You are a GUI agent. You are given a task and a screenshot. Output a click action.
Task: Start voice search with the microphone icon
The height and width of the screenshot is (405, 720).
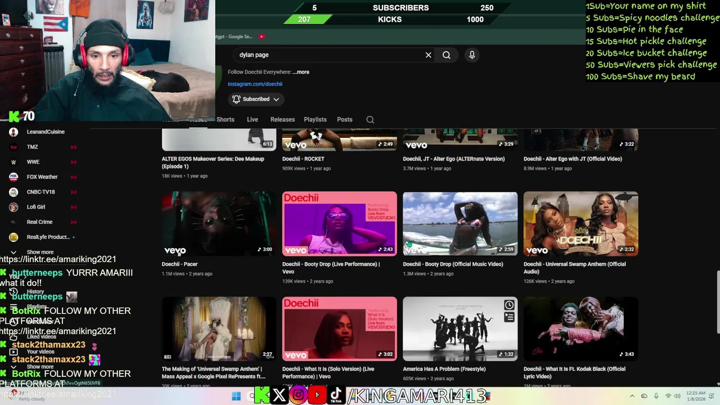click(x=472, y=55)
